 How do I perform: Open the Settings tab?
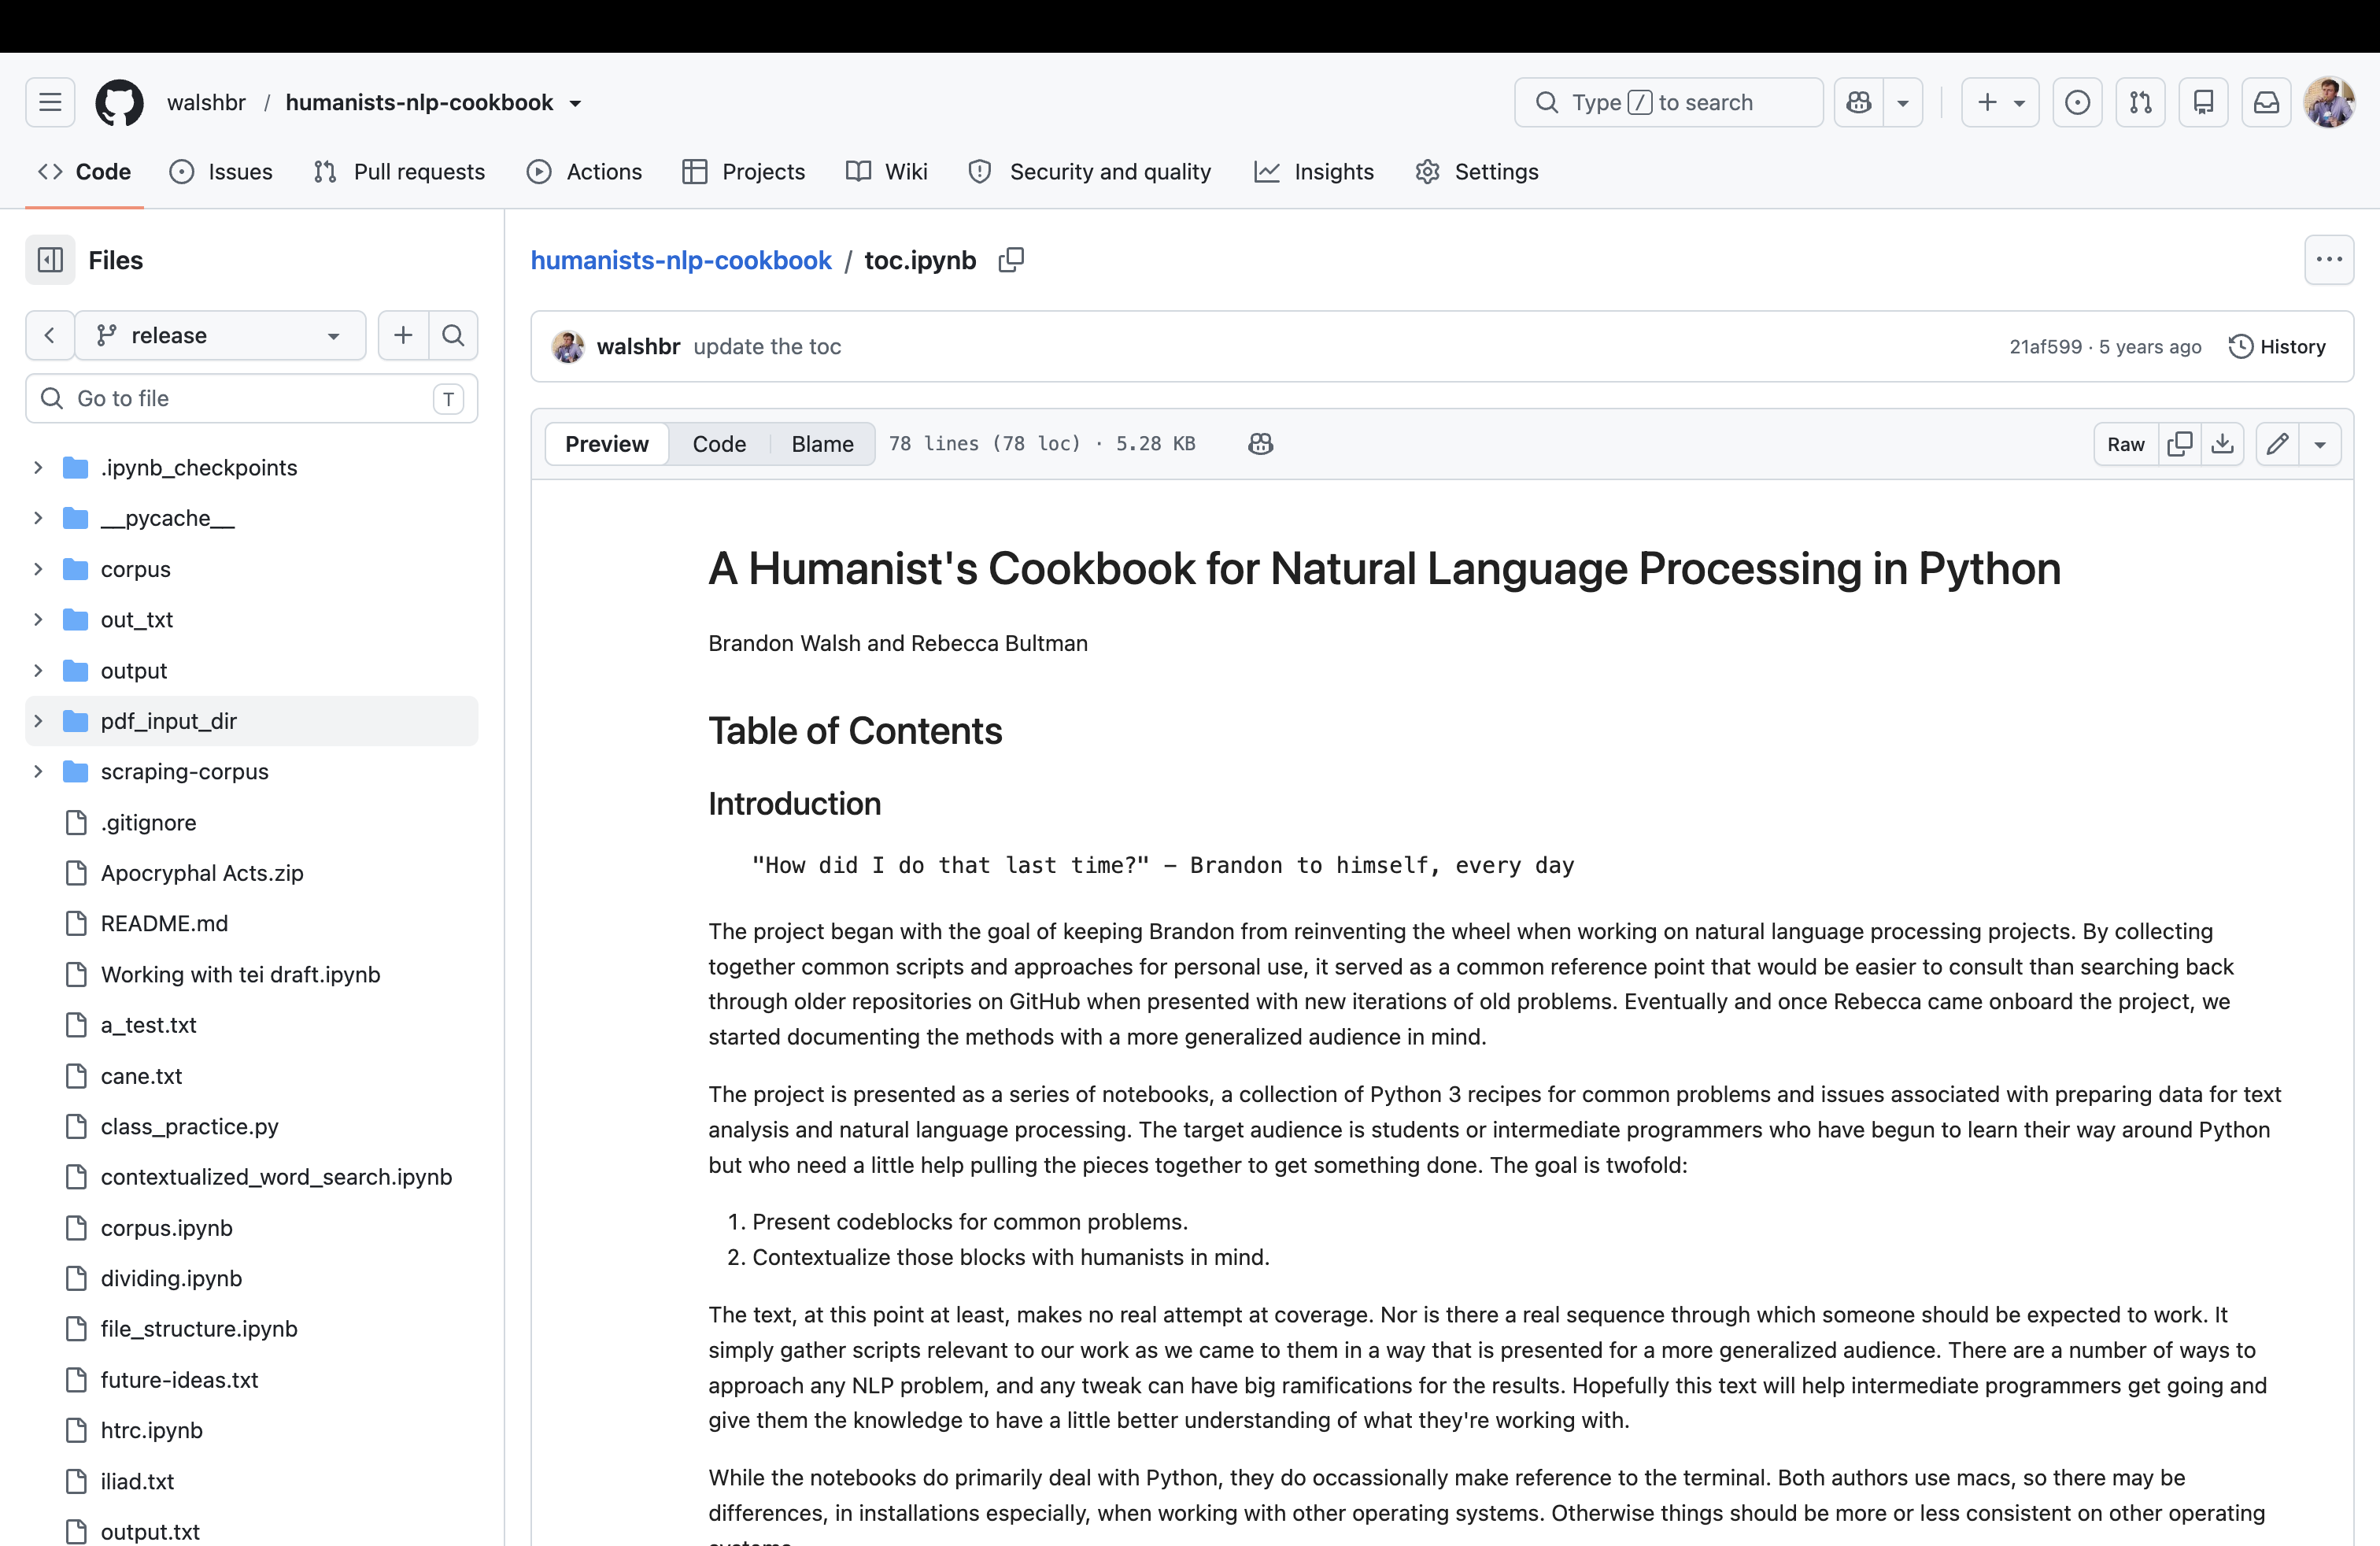point(1477,172)
